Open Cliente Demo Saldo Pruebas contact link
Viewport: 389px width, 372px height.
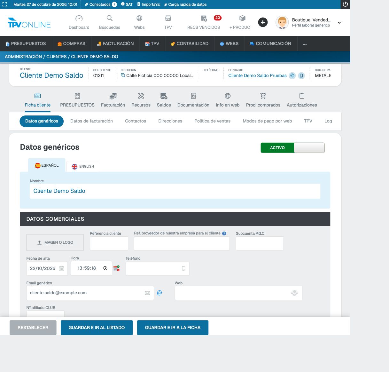click(x=257, y=75)
